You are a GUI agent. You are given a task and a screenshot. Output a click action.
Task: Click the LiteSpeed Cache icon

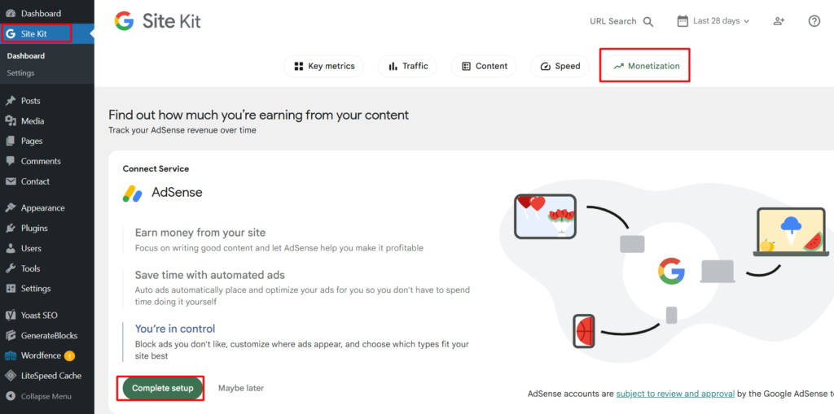(x=11, y=376)
